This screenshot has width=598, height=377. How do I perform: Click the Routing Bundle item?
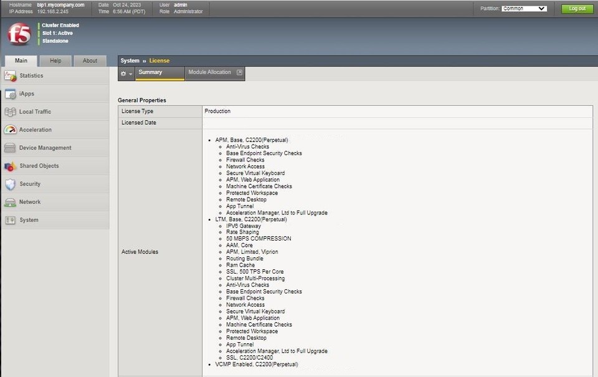click(x=244, y=259)
